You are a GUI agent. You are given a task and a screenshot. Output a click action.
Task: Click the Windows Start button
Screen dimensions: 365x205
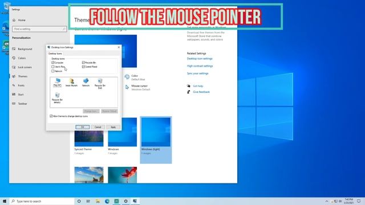(x=5, y=201)
